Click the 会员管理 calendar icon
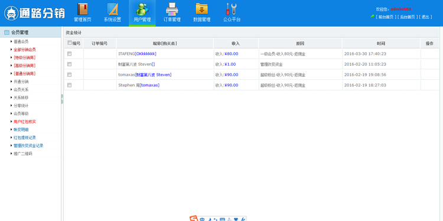Image resolution: width=443 pixels, height=221 pixels. click(x=6, y=32)
